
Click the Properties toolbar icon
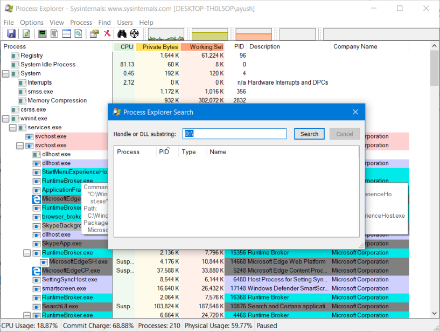click(94, 34)
